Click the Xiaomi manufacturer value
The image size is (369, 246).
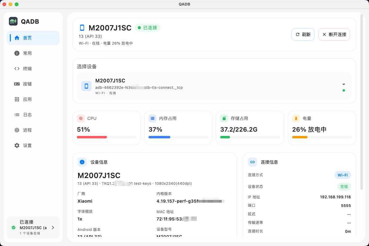[x=85, y=201]
